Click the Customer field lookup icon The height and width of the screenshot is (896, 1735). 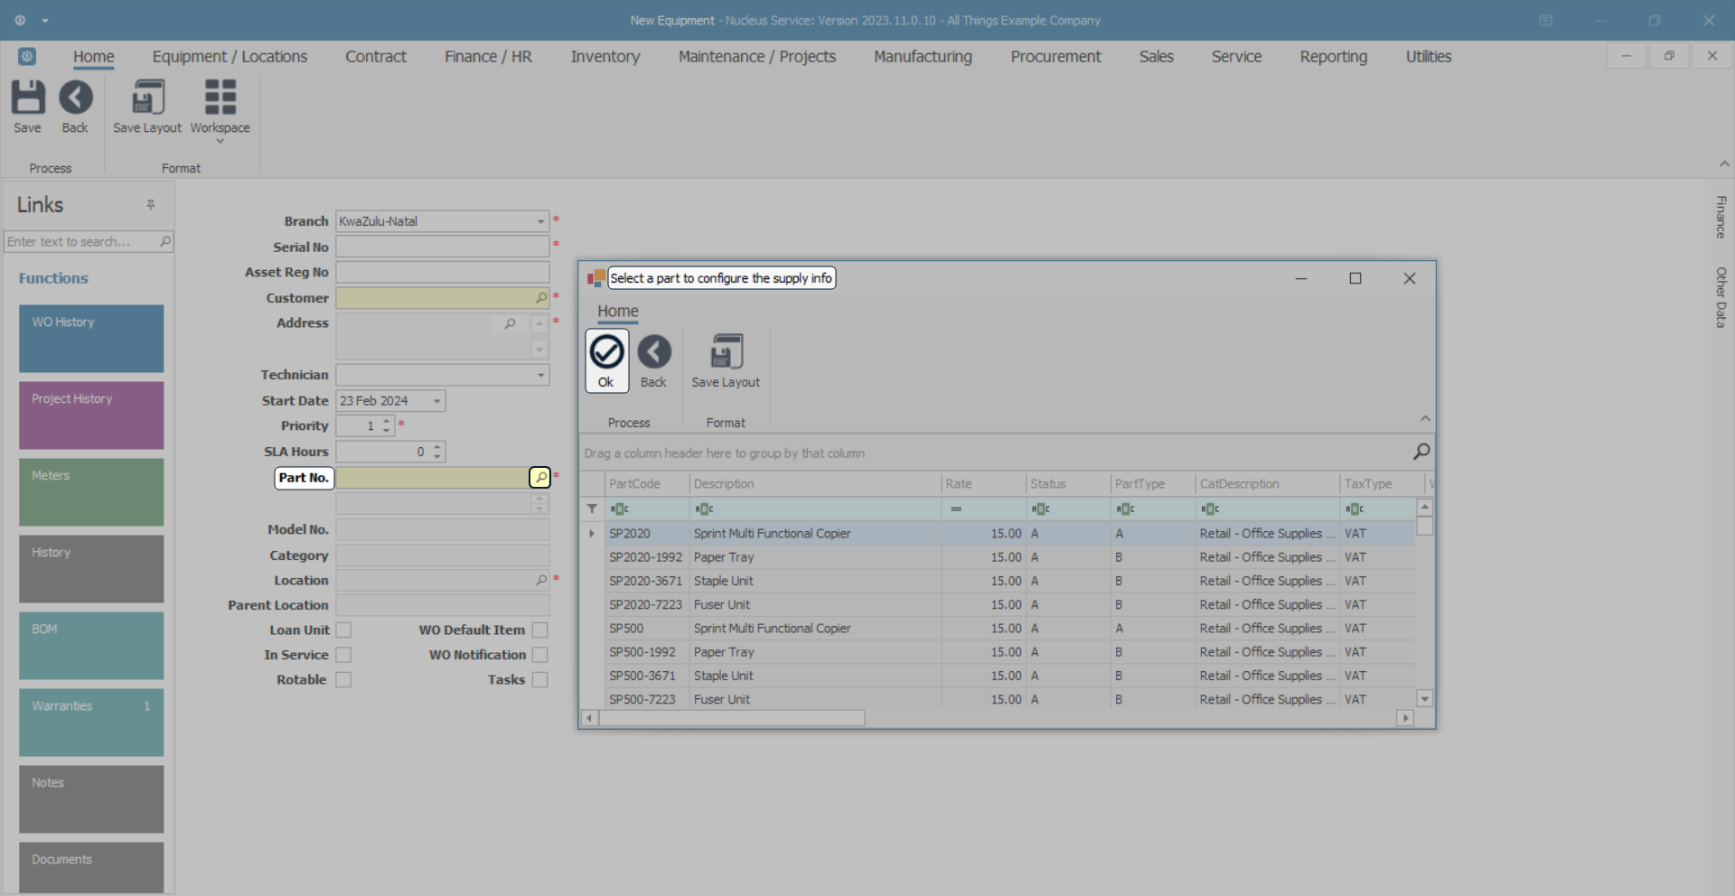pos(540,298)
